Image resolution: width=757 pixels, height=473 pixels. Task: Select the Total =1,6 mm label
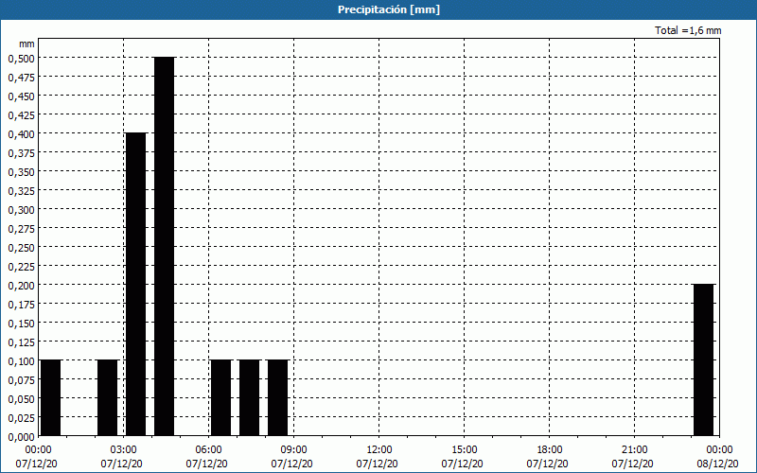pos(688,30)
